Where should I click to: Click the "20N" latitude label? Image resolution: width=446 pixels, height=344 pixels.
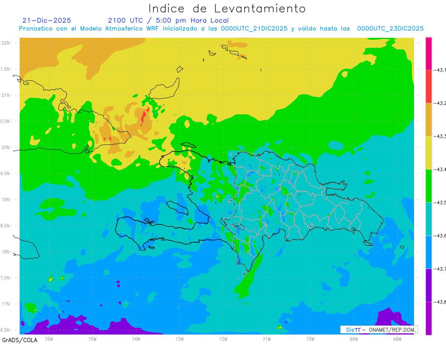pyautogui.click(x=6, y=147)
